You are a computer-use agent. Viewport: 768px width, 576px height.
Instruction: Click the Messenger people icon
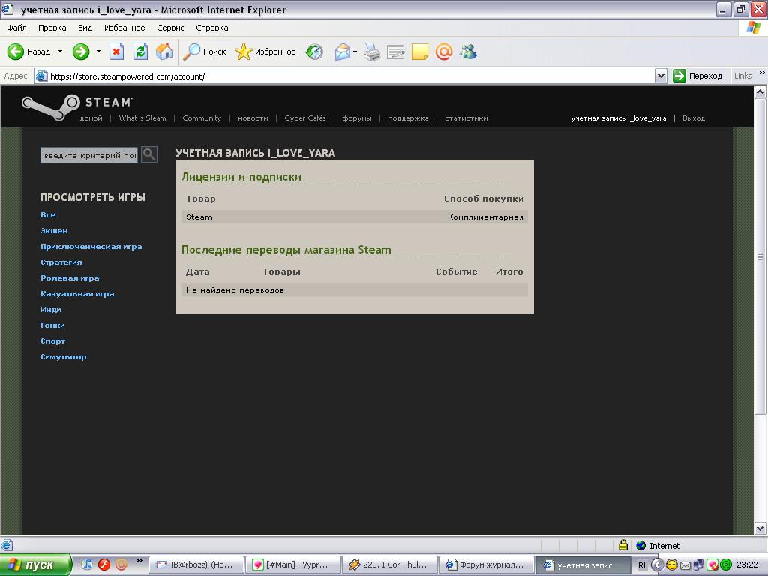(468, 52)
